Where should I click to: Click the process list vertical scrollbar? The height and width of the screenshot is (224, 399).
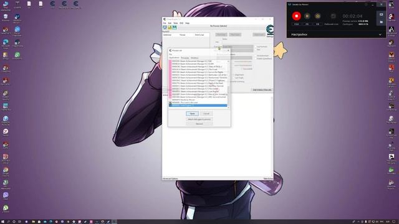pyautogui.click(x=228, y=84)
